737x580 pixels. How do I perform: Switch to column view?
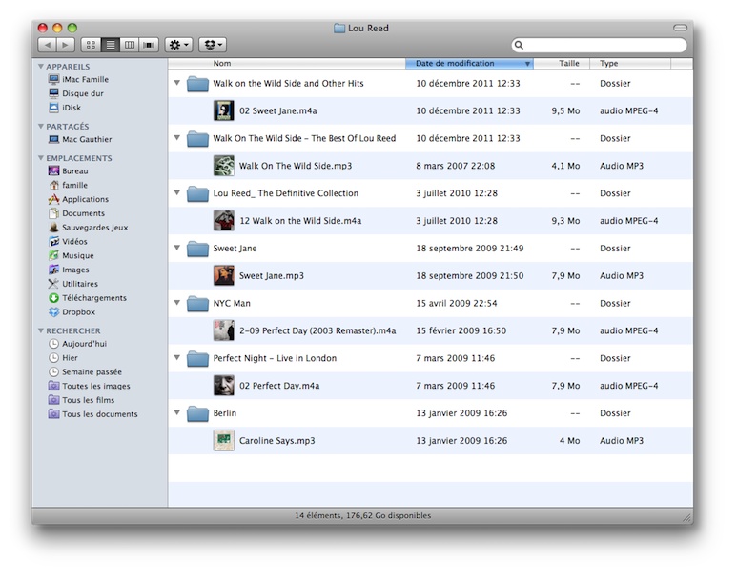pyautogui.click(x=130, y=45)
